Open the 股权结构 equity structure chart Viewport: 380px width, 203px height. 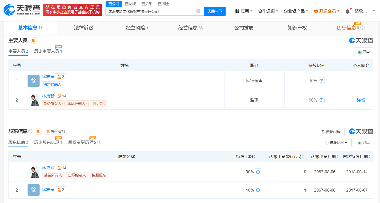pos(55,131)
